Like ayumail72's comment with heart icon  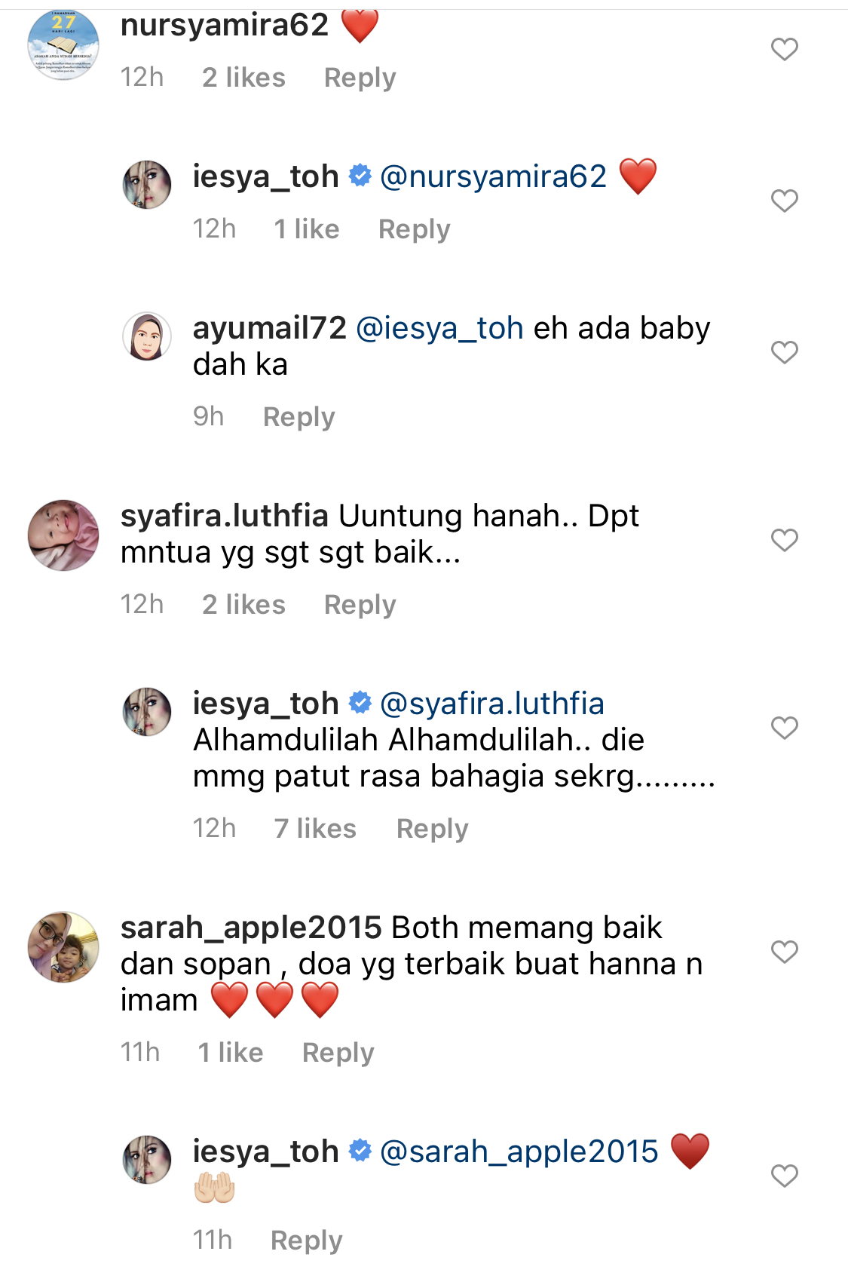[x=785, y=352]
